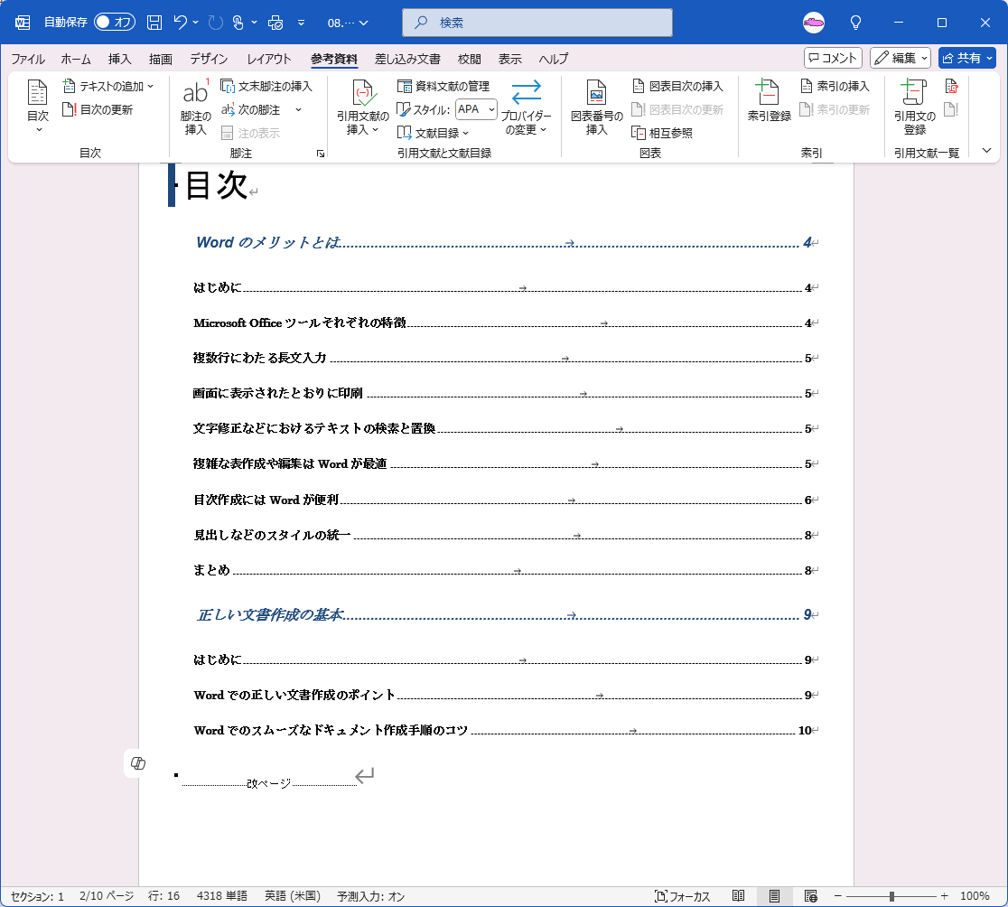The height and width of the screenshot is (907, 1008).
Task: Click the zoom out minus button
Action: (x=837, y=896)
